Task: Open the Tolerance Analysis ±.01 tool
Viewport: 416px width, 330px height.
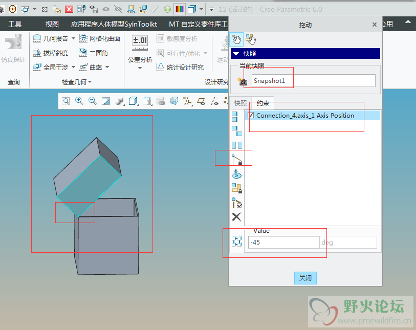Action: [140, 43]
